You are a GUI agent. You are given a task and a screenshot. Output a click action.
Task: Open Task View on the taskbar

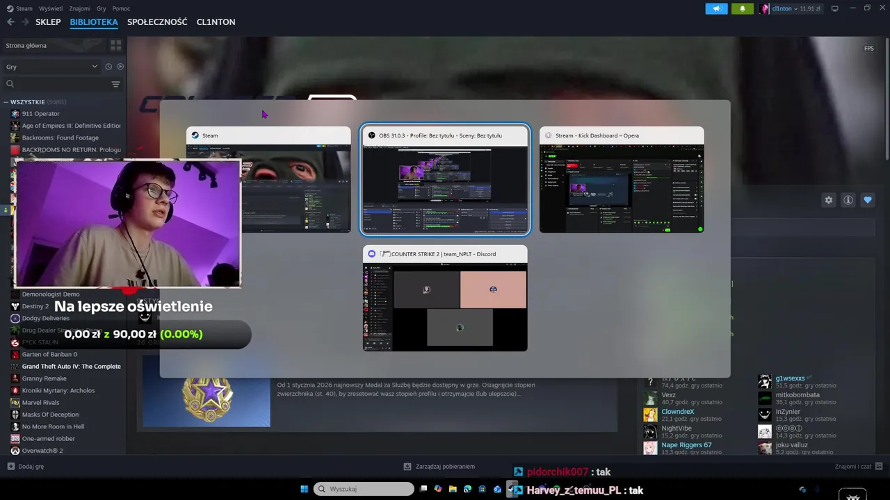click(x=423, y=489)
